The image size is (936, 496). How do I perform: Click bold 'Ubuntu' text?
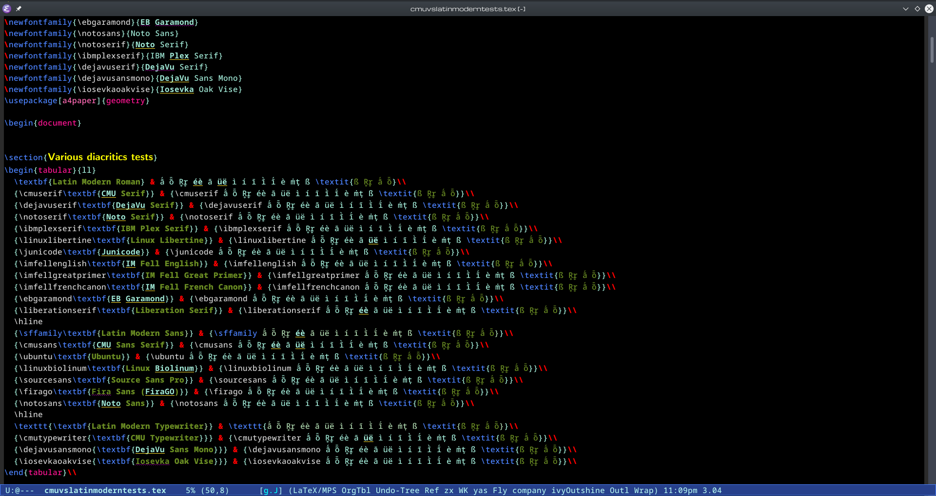point(106,356)
